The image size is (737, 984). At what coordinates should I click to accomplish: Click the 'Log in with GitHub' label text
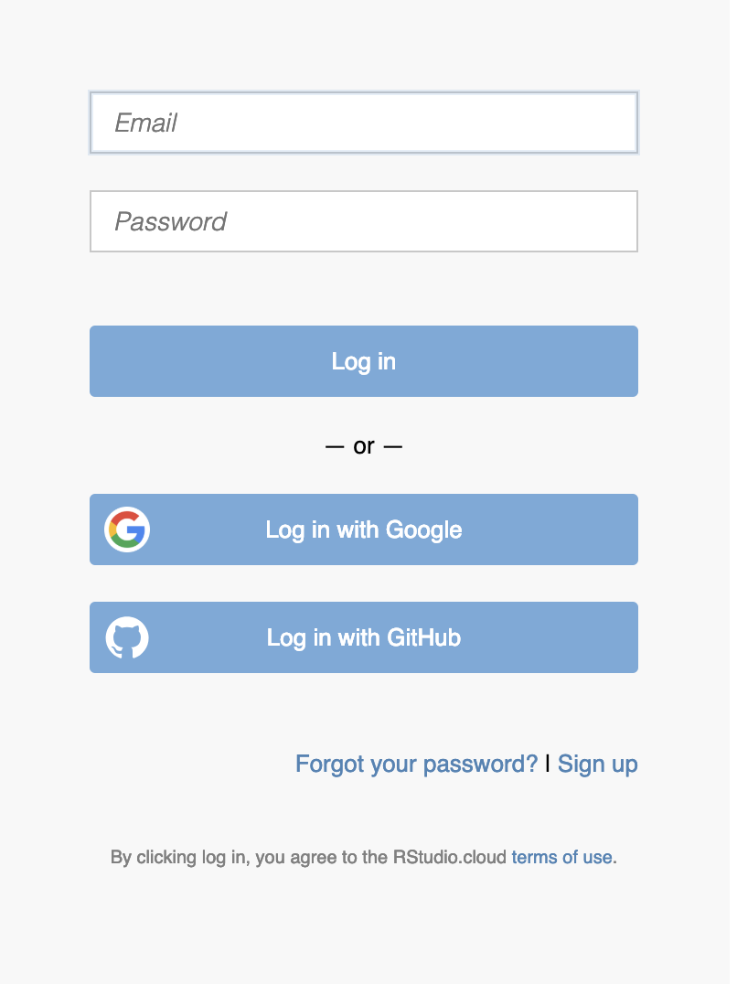point(363,637)
